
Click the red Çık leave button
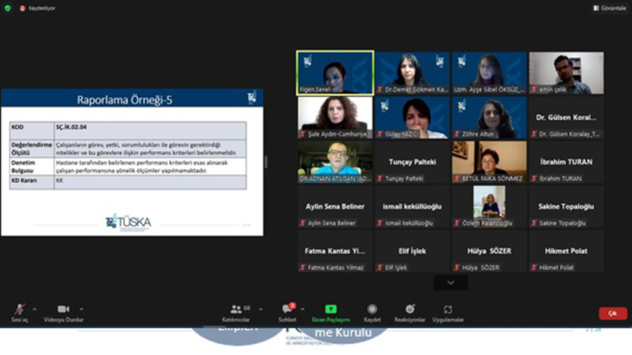[612, 314]
